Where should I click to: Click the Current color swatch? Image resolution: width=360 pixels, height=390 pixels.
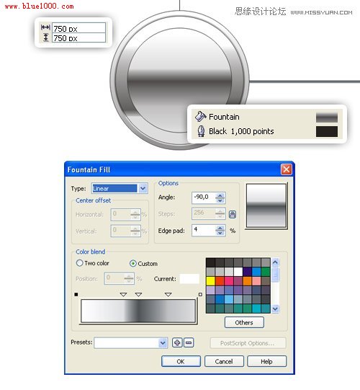click(189, 279)
